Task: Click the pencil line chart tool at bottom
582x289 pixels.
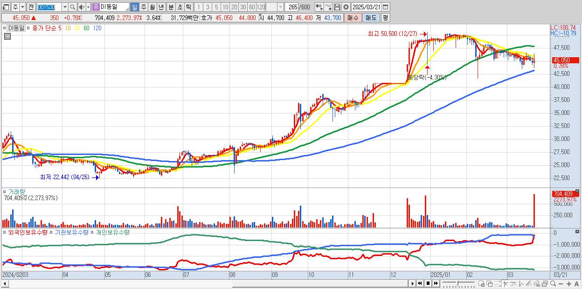Action: pos(529,284)
